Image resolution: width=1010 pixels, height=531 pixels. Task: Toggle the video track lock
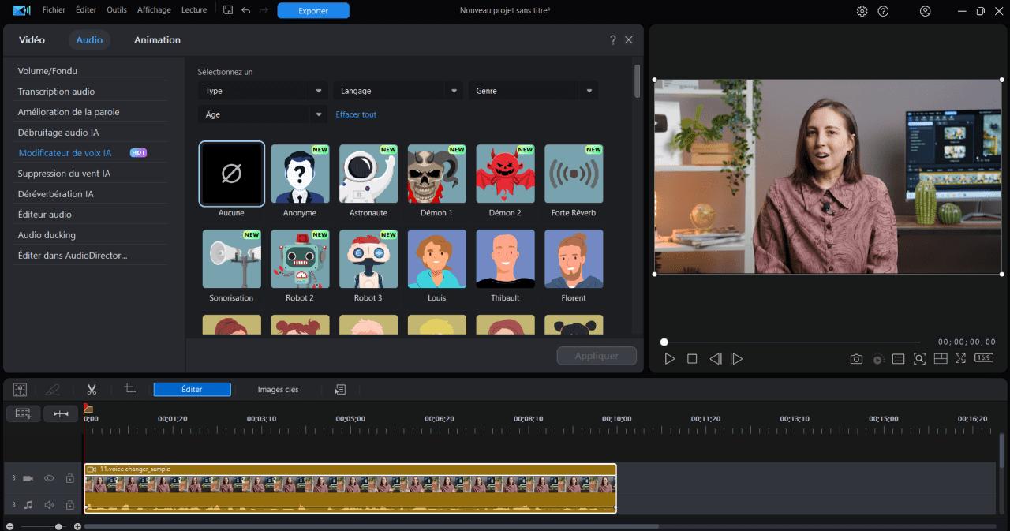(x=69, y=478)
